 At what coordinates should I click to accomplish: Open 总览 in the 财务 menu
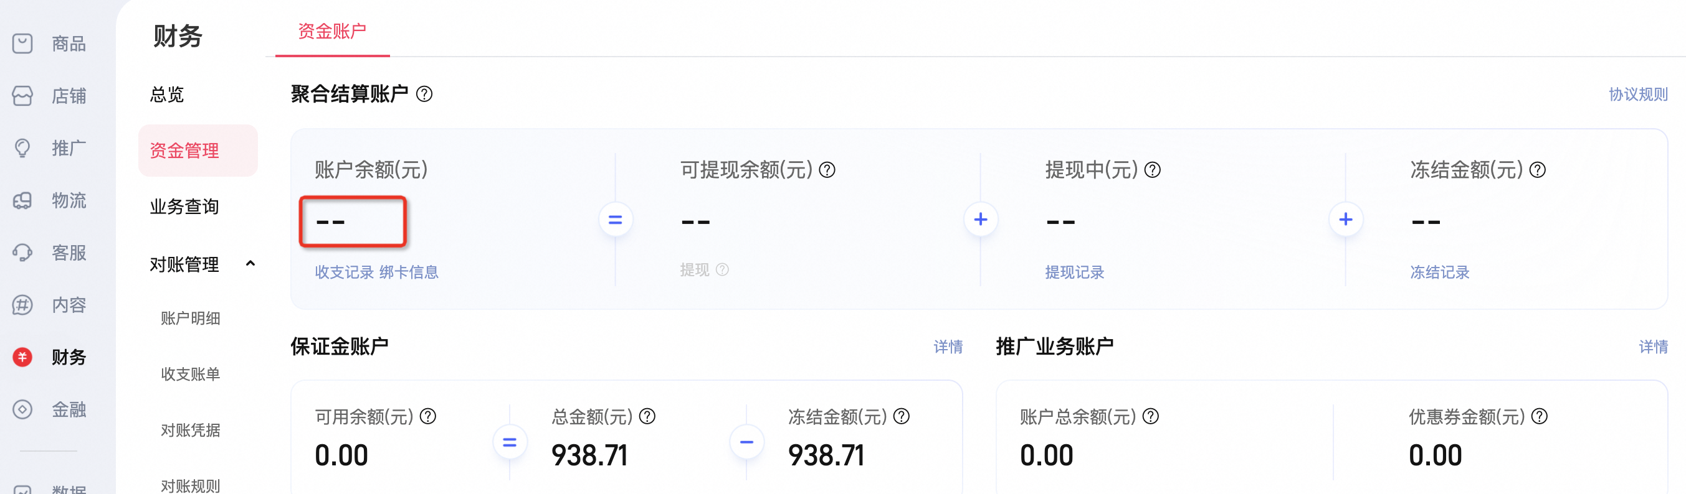click(x=167, y=95)
